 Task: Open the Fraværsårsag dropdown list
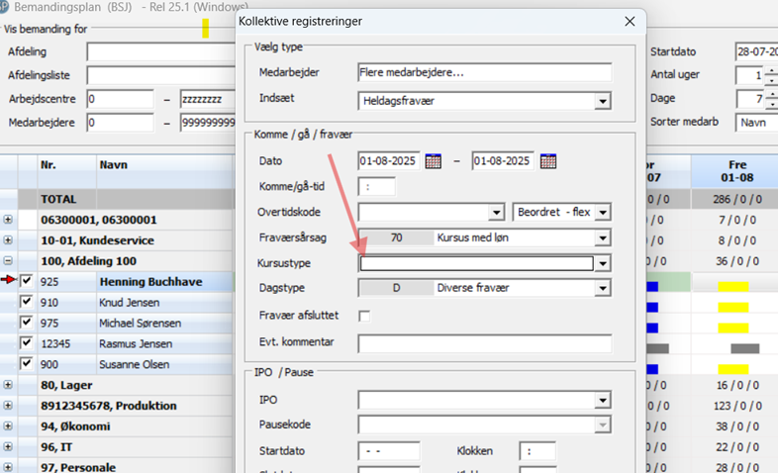[x=602, y=237]
